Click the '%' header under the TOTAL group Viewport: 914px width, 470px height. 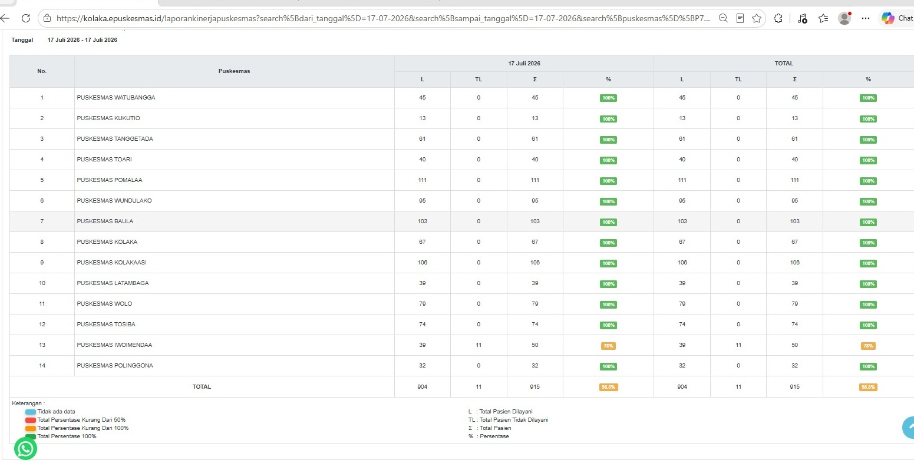[x=868, y=80]
